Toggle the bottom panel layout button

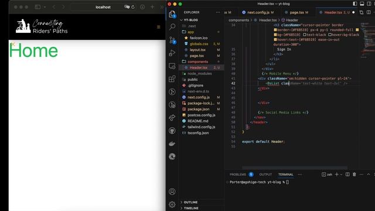coord(362,4)
